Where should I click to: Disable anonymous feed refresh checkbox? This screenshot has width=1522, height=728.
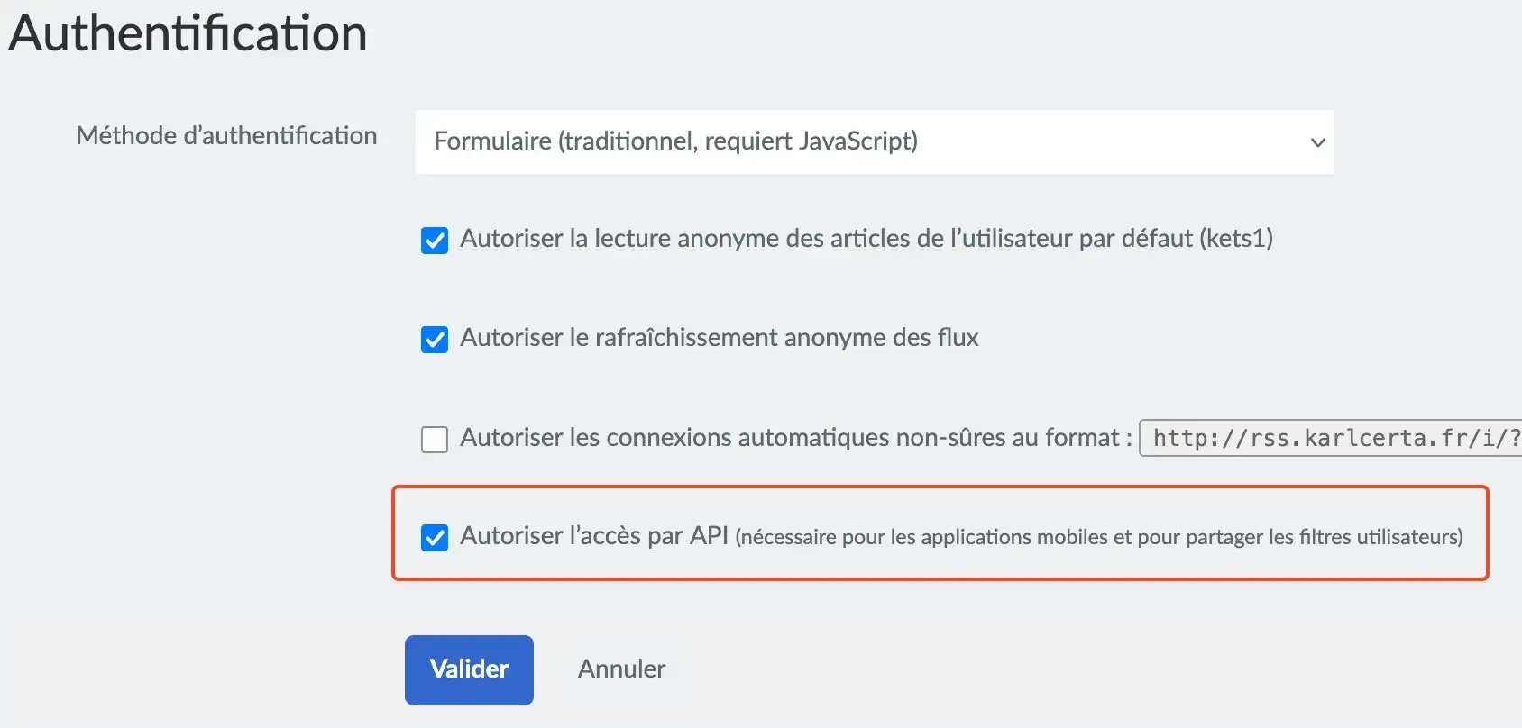click(x=435, y=340)
